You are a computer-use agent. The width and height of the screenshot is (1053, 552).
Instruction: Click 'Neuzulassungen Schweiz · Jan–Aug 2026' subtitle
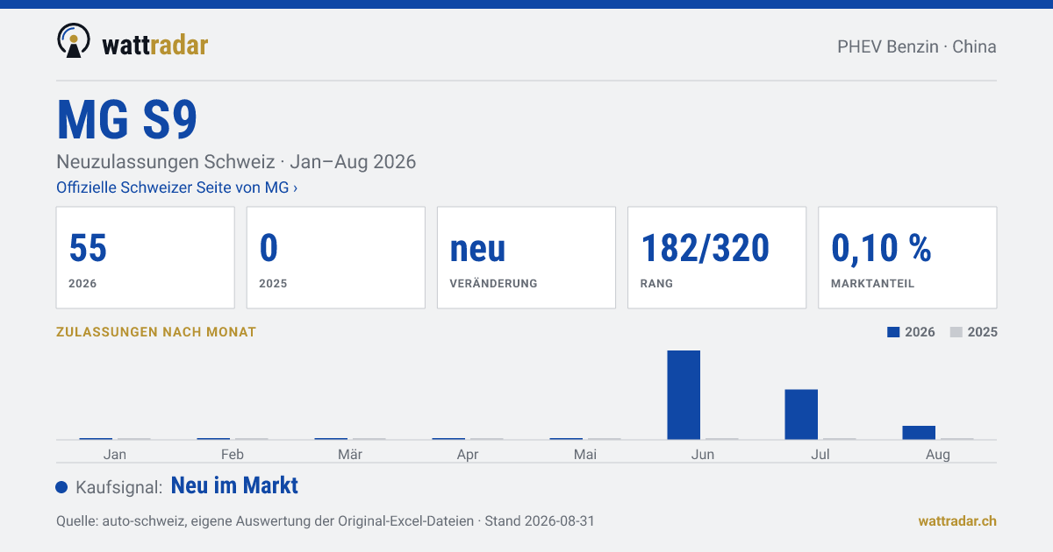click(x=236, y=162)
